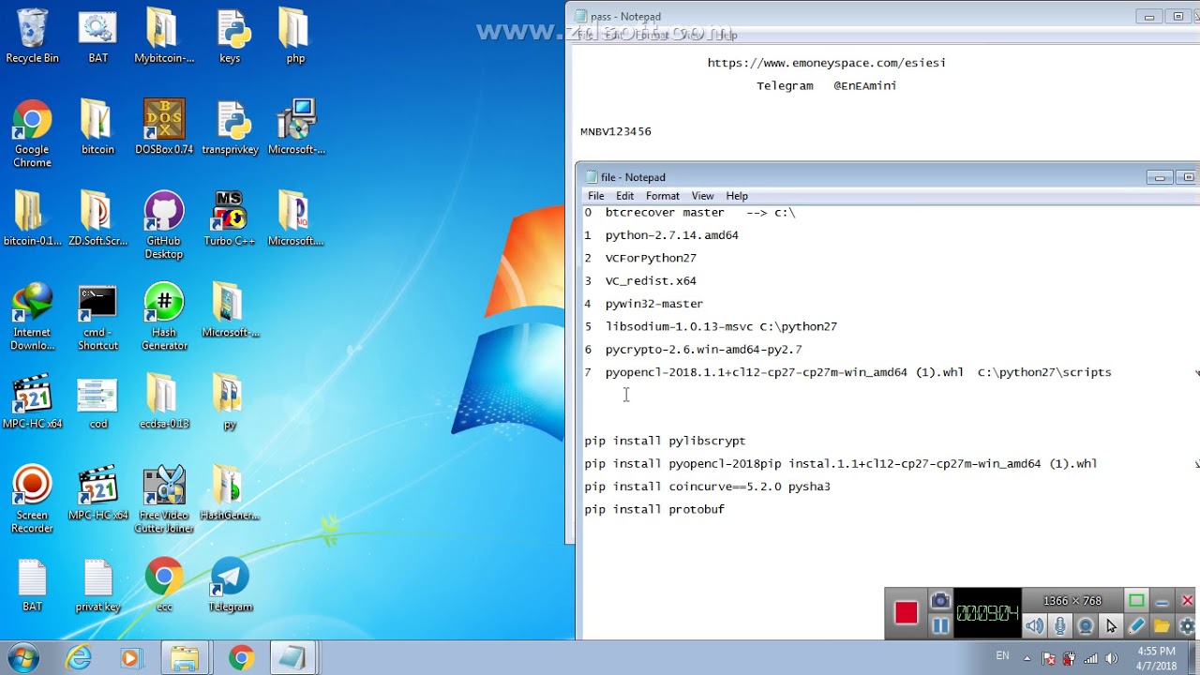Select the Free Video Cutter Joiner icon
This screenshot has width=1200, height=675.
pos(164,500)
